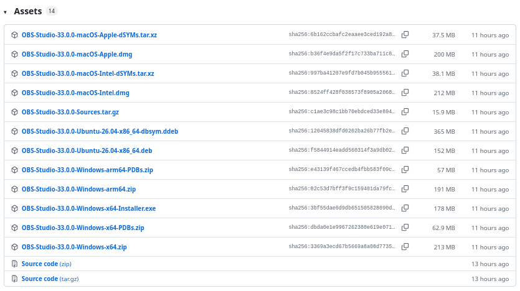Click hash text sha256:997ba41207e9fd7b045b955561
Screen dimensions: 520x291
(x=342, y=73)
